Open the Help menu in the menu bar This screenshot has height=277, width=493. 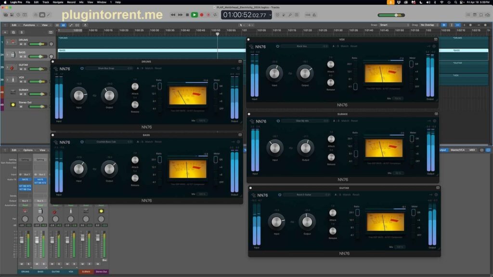pos(118,2)
